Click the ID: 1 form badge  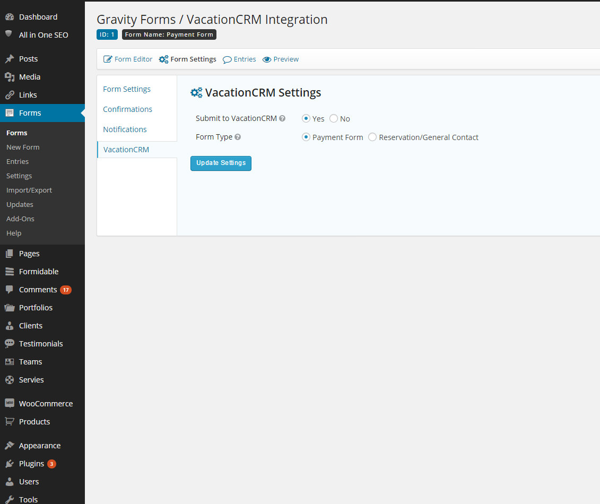pos(107,34)
